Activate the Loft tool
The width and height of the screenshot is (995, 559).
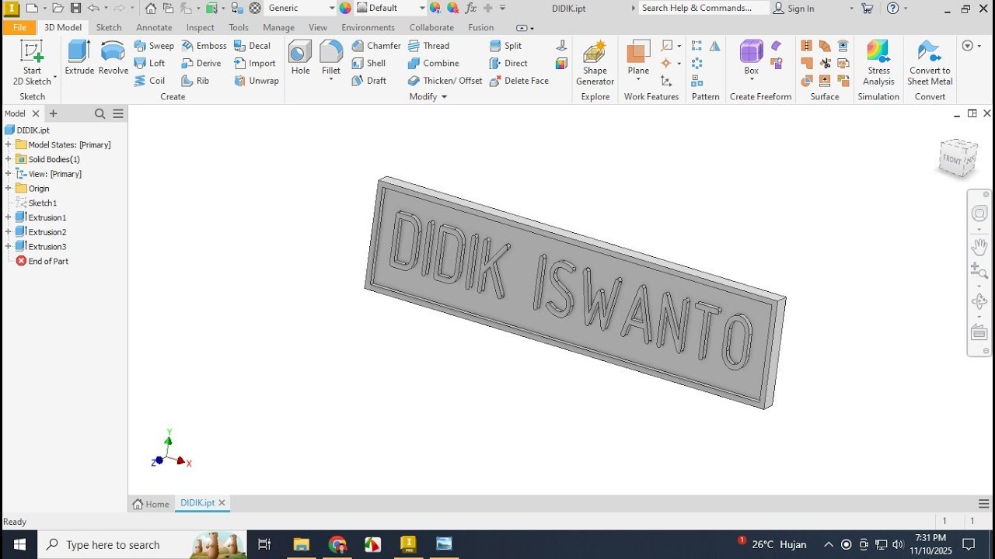click(x=150, y=63)
